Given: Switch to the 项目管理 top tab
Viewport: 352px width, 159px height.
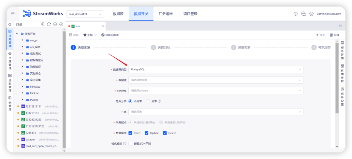Looking at the screenshot, I should 190,14.
